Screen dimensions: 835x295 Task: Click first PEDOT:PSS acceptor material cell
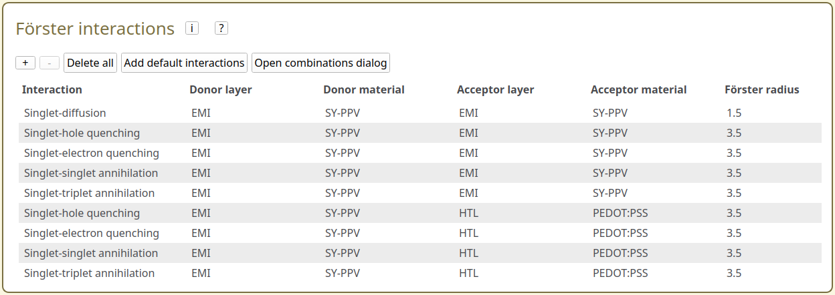pyautogui.click(x=620, y=213)
